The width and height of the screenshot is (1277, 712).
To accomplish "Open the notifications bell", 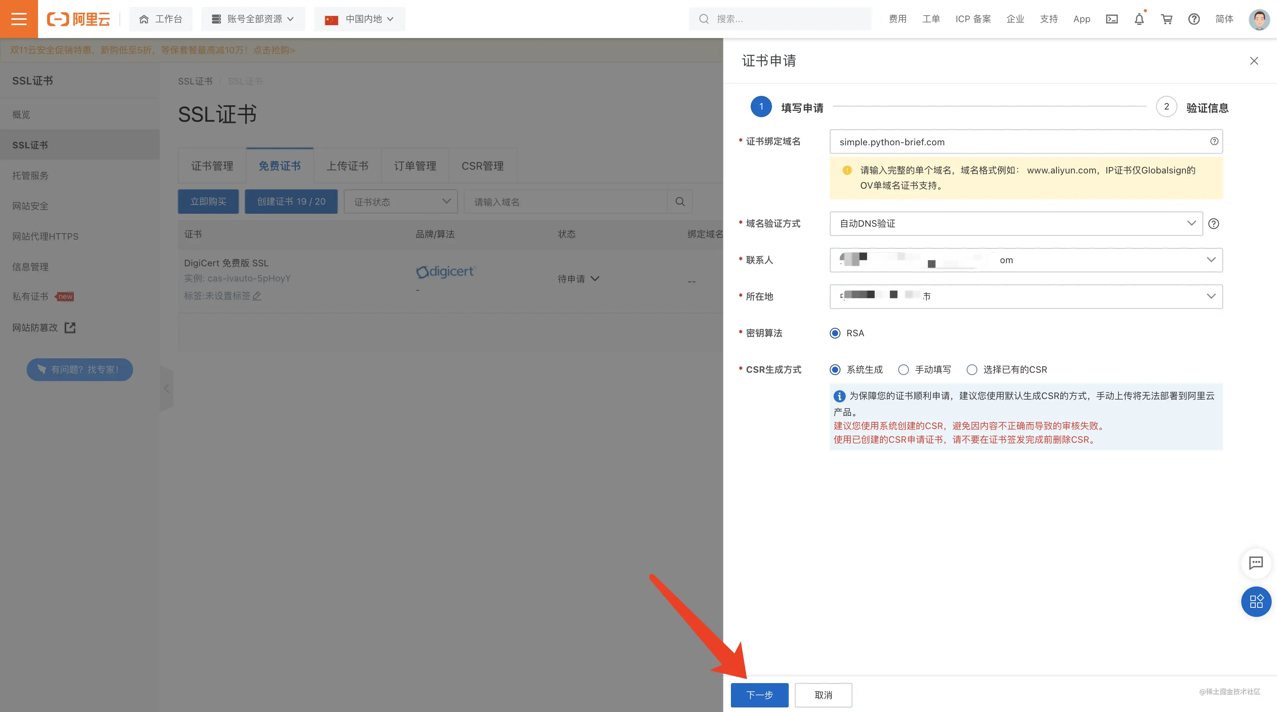I will [1139, 19].
